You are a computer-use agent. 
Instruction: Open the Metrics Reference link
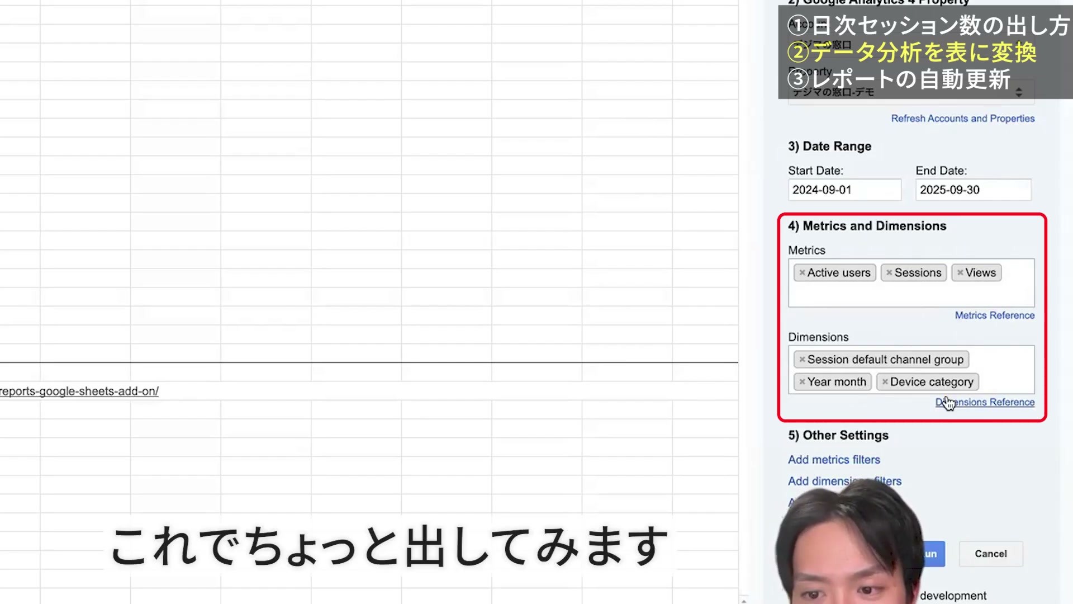(x=994, y=315)
